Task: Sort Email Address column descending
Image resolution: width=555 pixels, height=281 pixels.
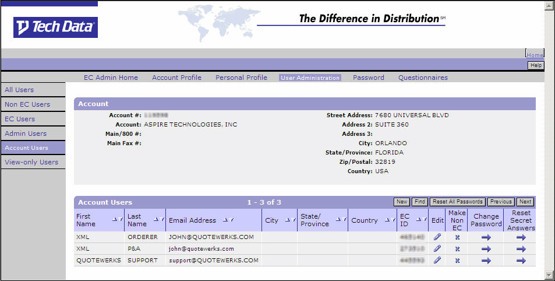Action: click(231, 220)
